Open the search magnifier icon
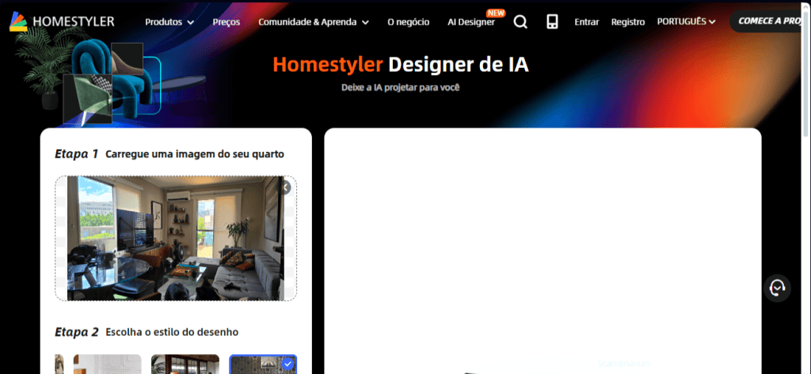This screenshot has height=374, width=811. click(x=520, y=21)
